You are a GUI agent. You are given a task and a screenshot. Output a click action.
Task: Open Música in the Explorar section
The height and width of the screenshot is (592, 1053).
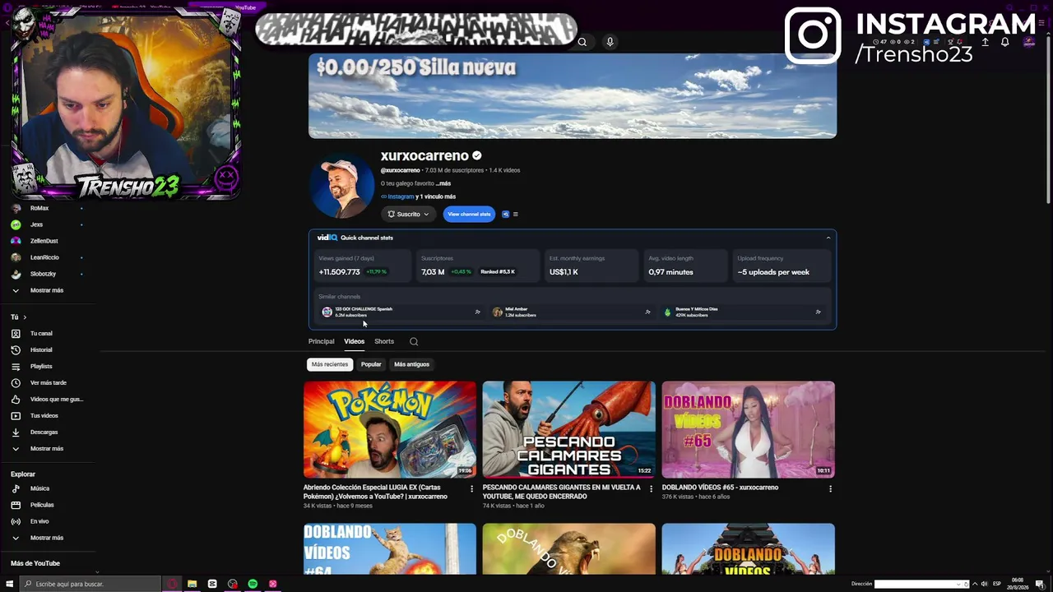coord(39,488)
